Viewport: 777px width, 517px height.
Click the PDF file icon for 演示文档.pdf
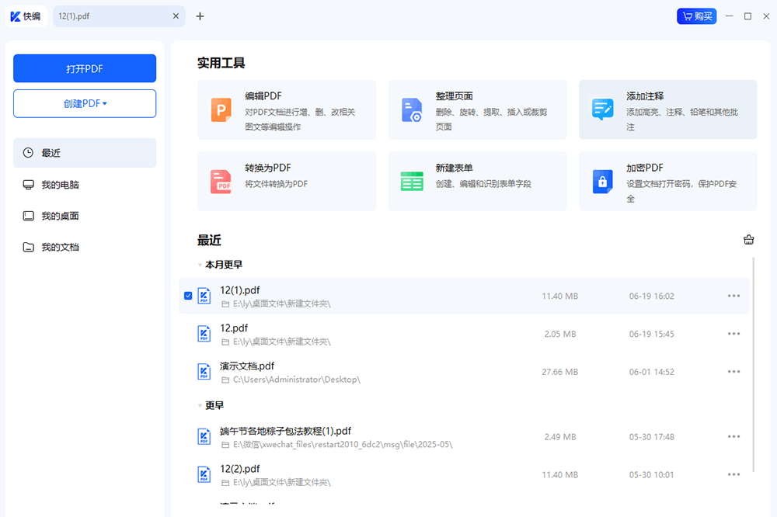[204, 372]
